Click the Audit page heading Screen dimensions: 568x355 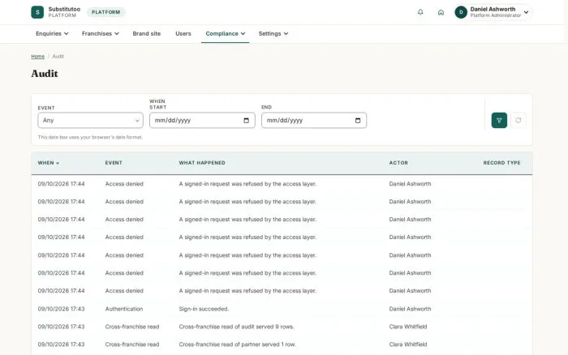coord(45,74)
